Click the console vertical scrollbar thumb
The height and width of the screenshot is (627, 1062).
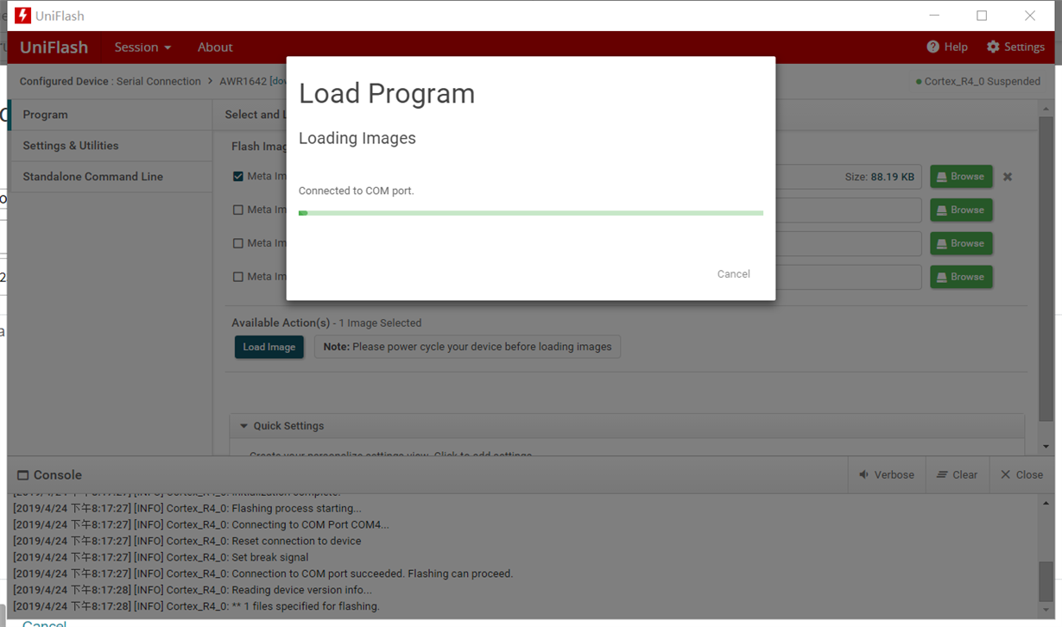tap(1046, 582)
